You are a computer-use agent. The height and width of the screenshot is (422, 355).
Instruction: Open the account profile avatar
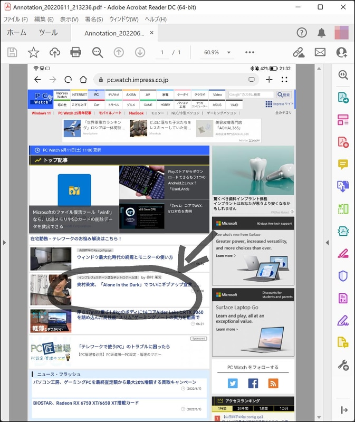click(341, 33)
